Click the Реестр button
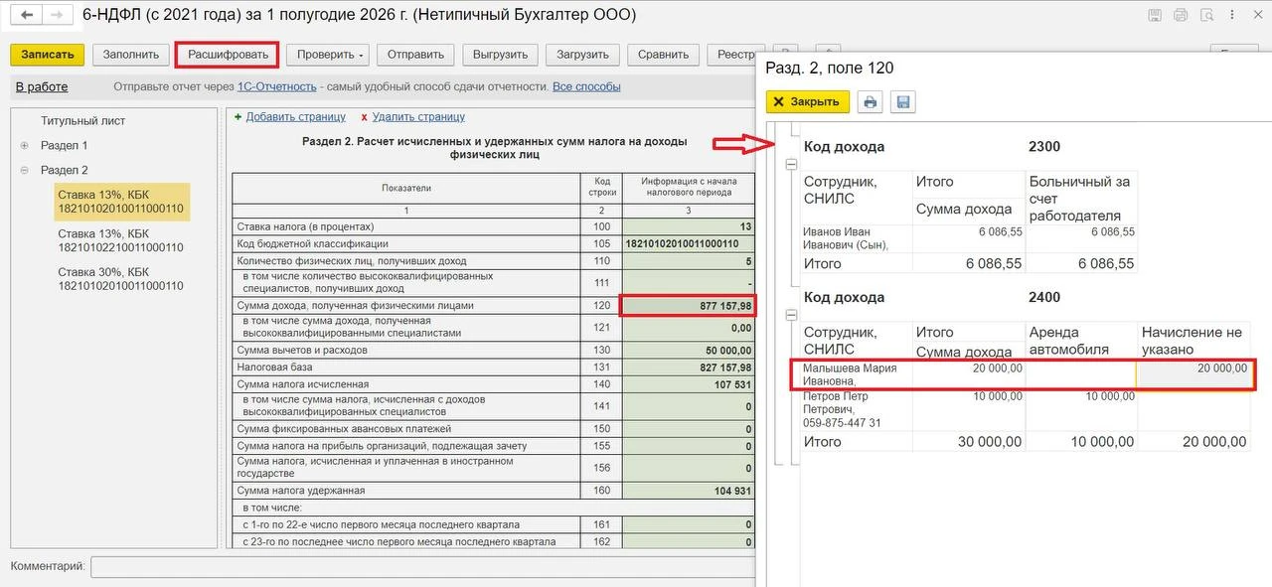1272x587 pixels. (x=733, y=55)
